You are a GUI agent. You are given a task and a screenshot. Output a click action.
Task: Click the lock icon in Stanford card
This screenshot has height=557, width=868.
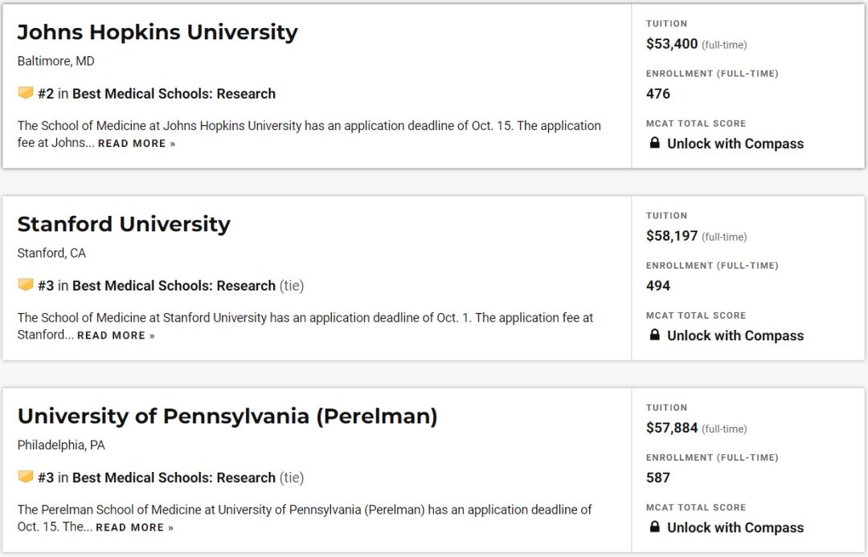[654, 335]
